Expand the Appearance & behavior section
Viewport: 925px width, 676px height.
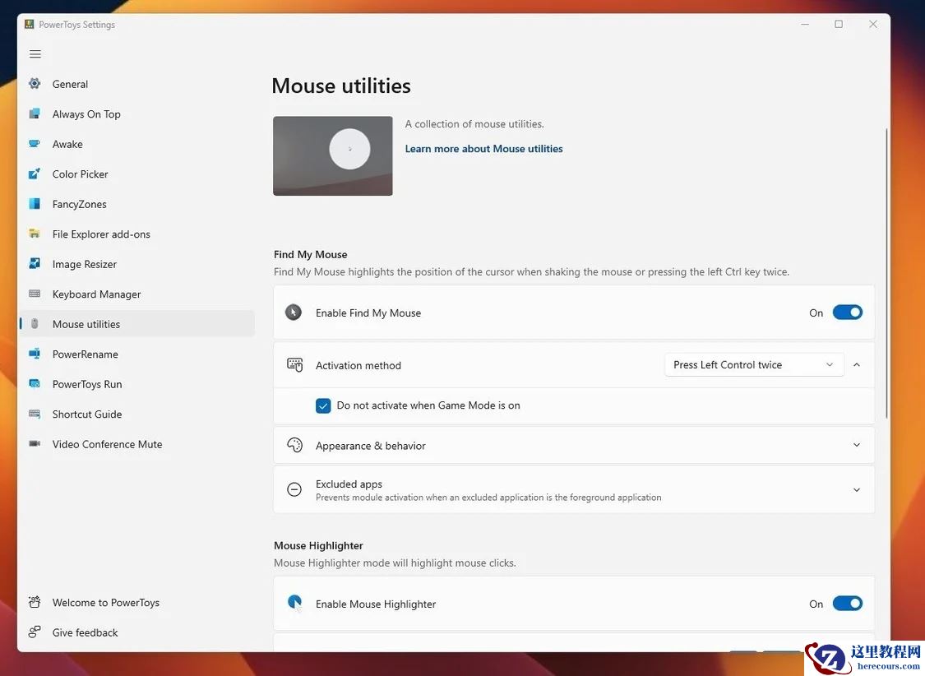tap(857, 446)
